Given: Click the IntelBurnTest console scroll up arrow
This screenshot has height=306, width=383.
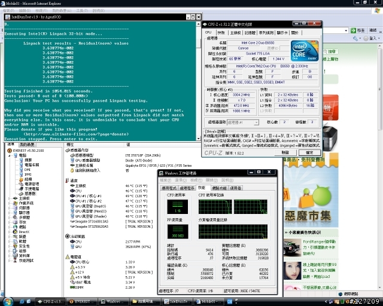Looking at the screenshot, I should coord(198,24).
